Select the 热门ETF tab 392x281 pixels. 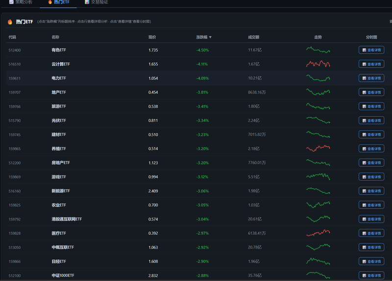pyautogui.click(x=58, y=2)
